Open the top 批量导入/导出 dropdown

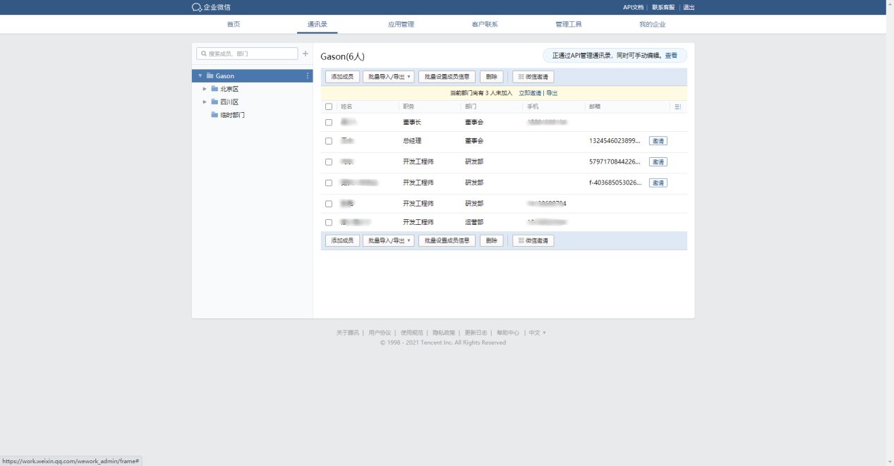388,77
